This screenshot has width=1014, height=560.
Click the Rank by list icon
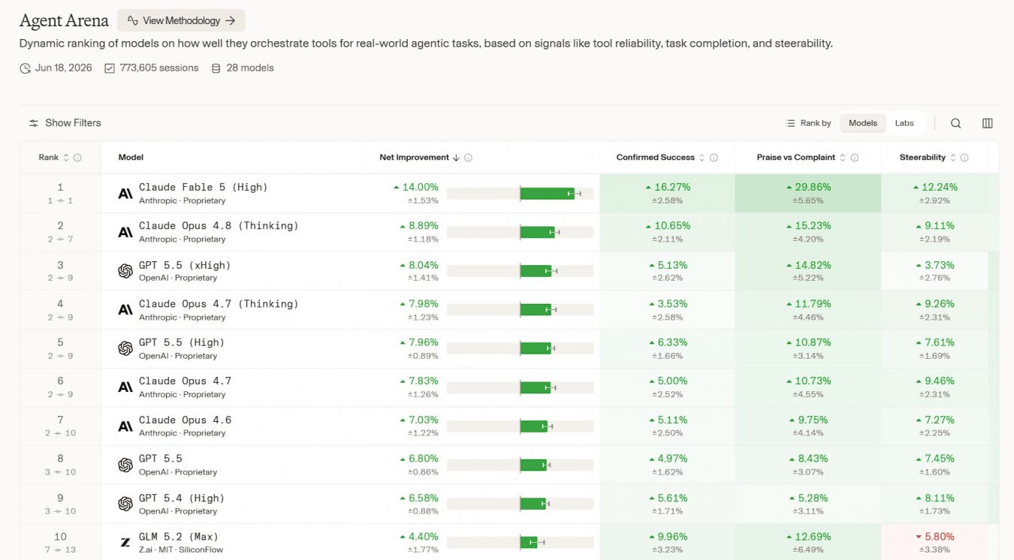[790, 123]
